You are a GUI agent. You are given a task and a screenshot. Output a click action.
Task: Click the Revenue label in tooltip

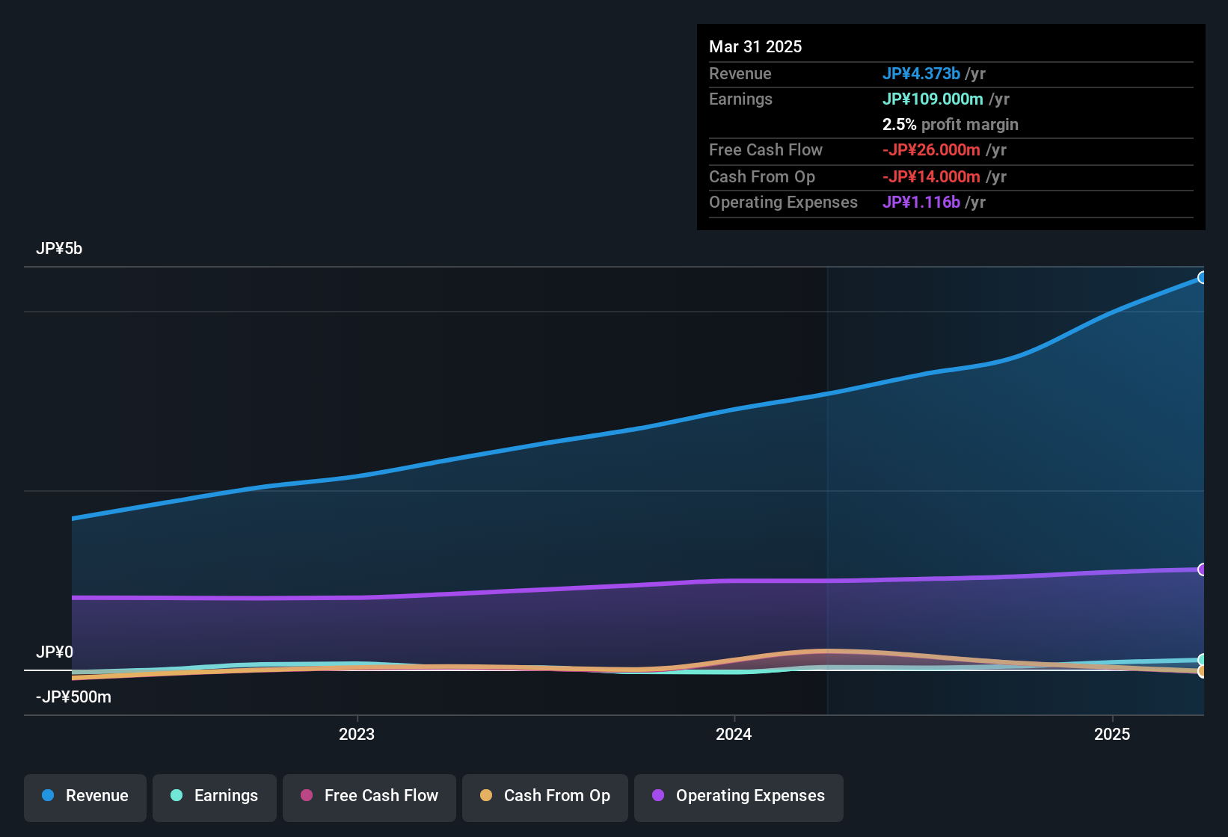click(x=740, y=73)
